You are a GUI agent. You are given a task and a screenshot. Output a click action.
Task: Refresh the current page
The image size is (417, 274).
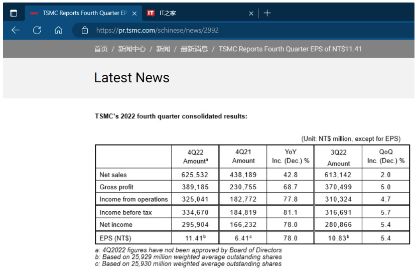coord(37,30)
